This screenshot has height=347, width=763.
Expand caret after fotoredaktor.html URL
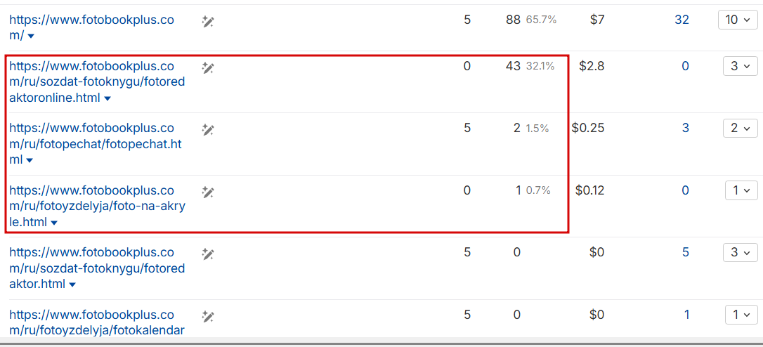point(72,285)
